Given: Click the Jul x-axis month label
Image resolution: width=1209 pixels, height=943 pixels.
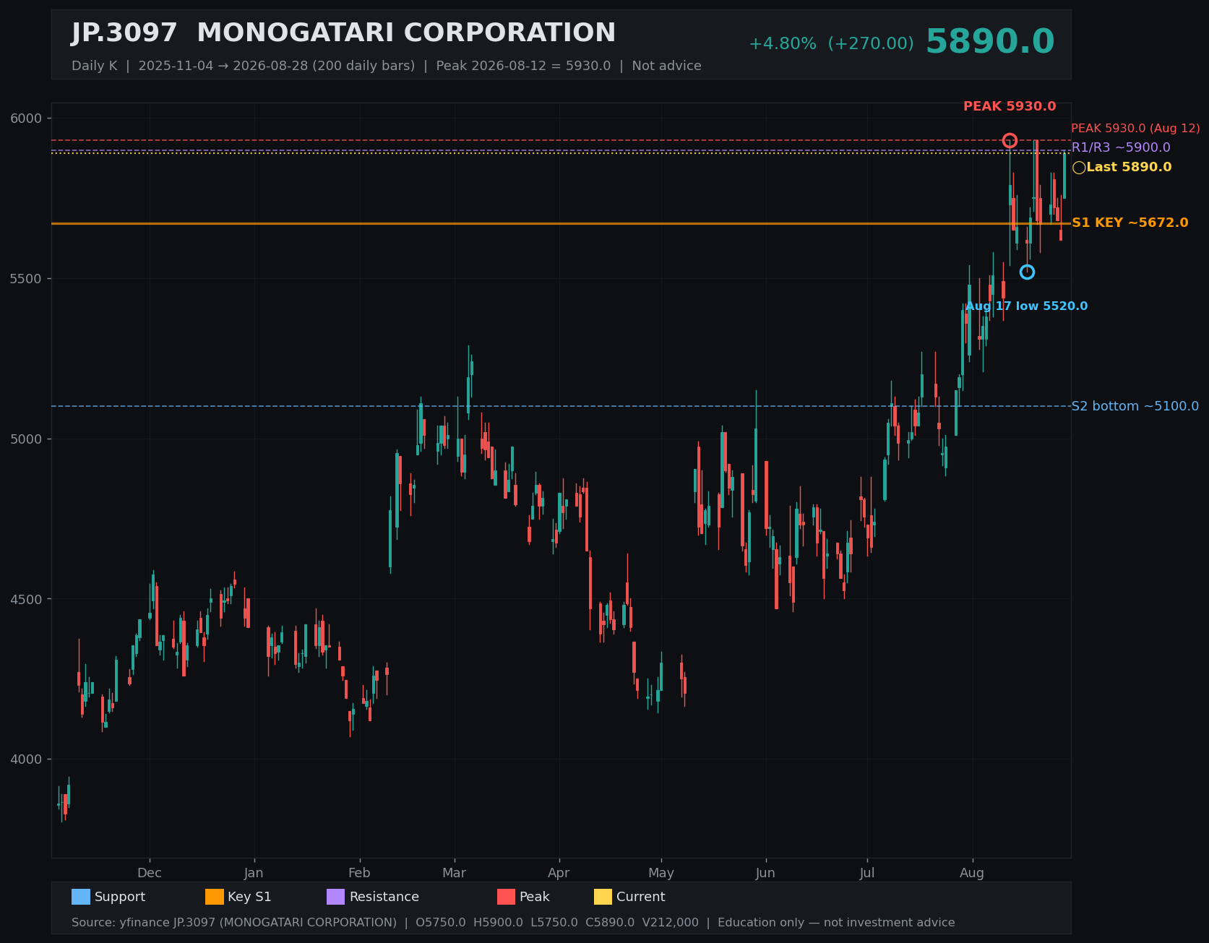Looking at the screenshot, I should point(867,873).
